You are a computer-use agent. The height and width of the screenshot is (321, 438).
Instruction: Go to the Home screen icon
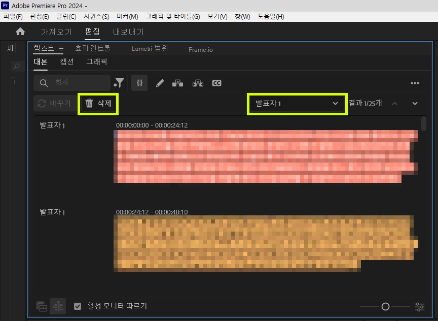[20, 31]
